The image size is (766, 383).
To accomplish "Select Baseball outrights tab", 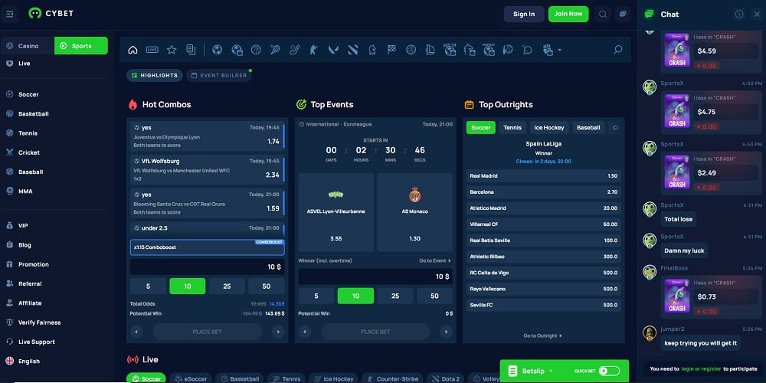I will (588, 127).
